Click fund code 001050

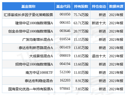point(65,14)
